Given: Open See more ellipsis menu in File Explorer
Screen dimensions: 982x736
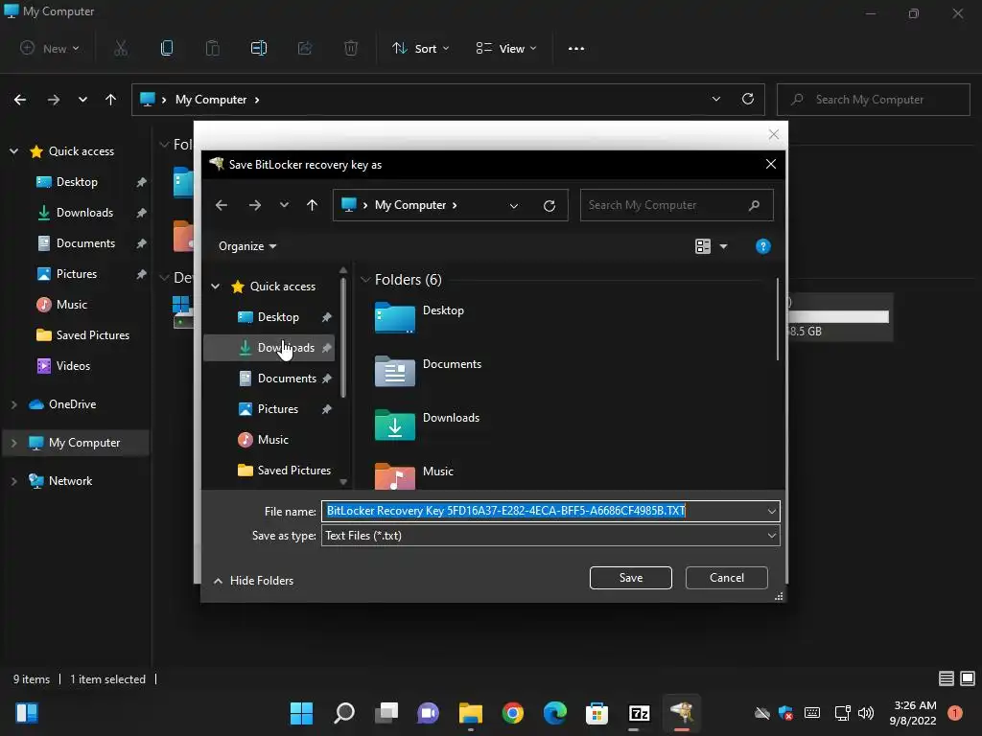Looking at the screenshot, I should click(x=576, y=48).
